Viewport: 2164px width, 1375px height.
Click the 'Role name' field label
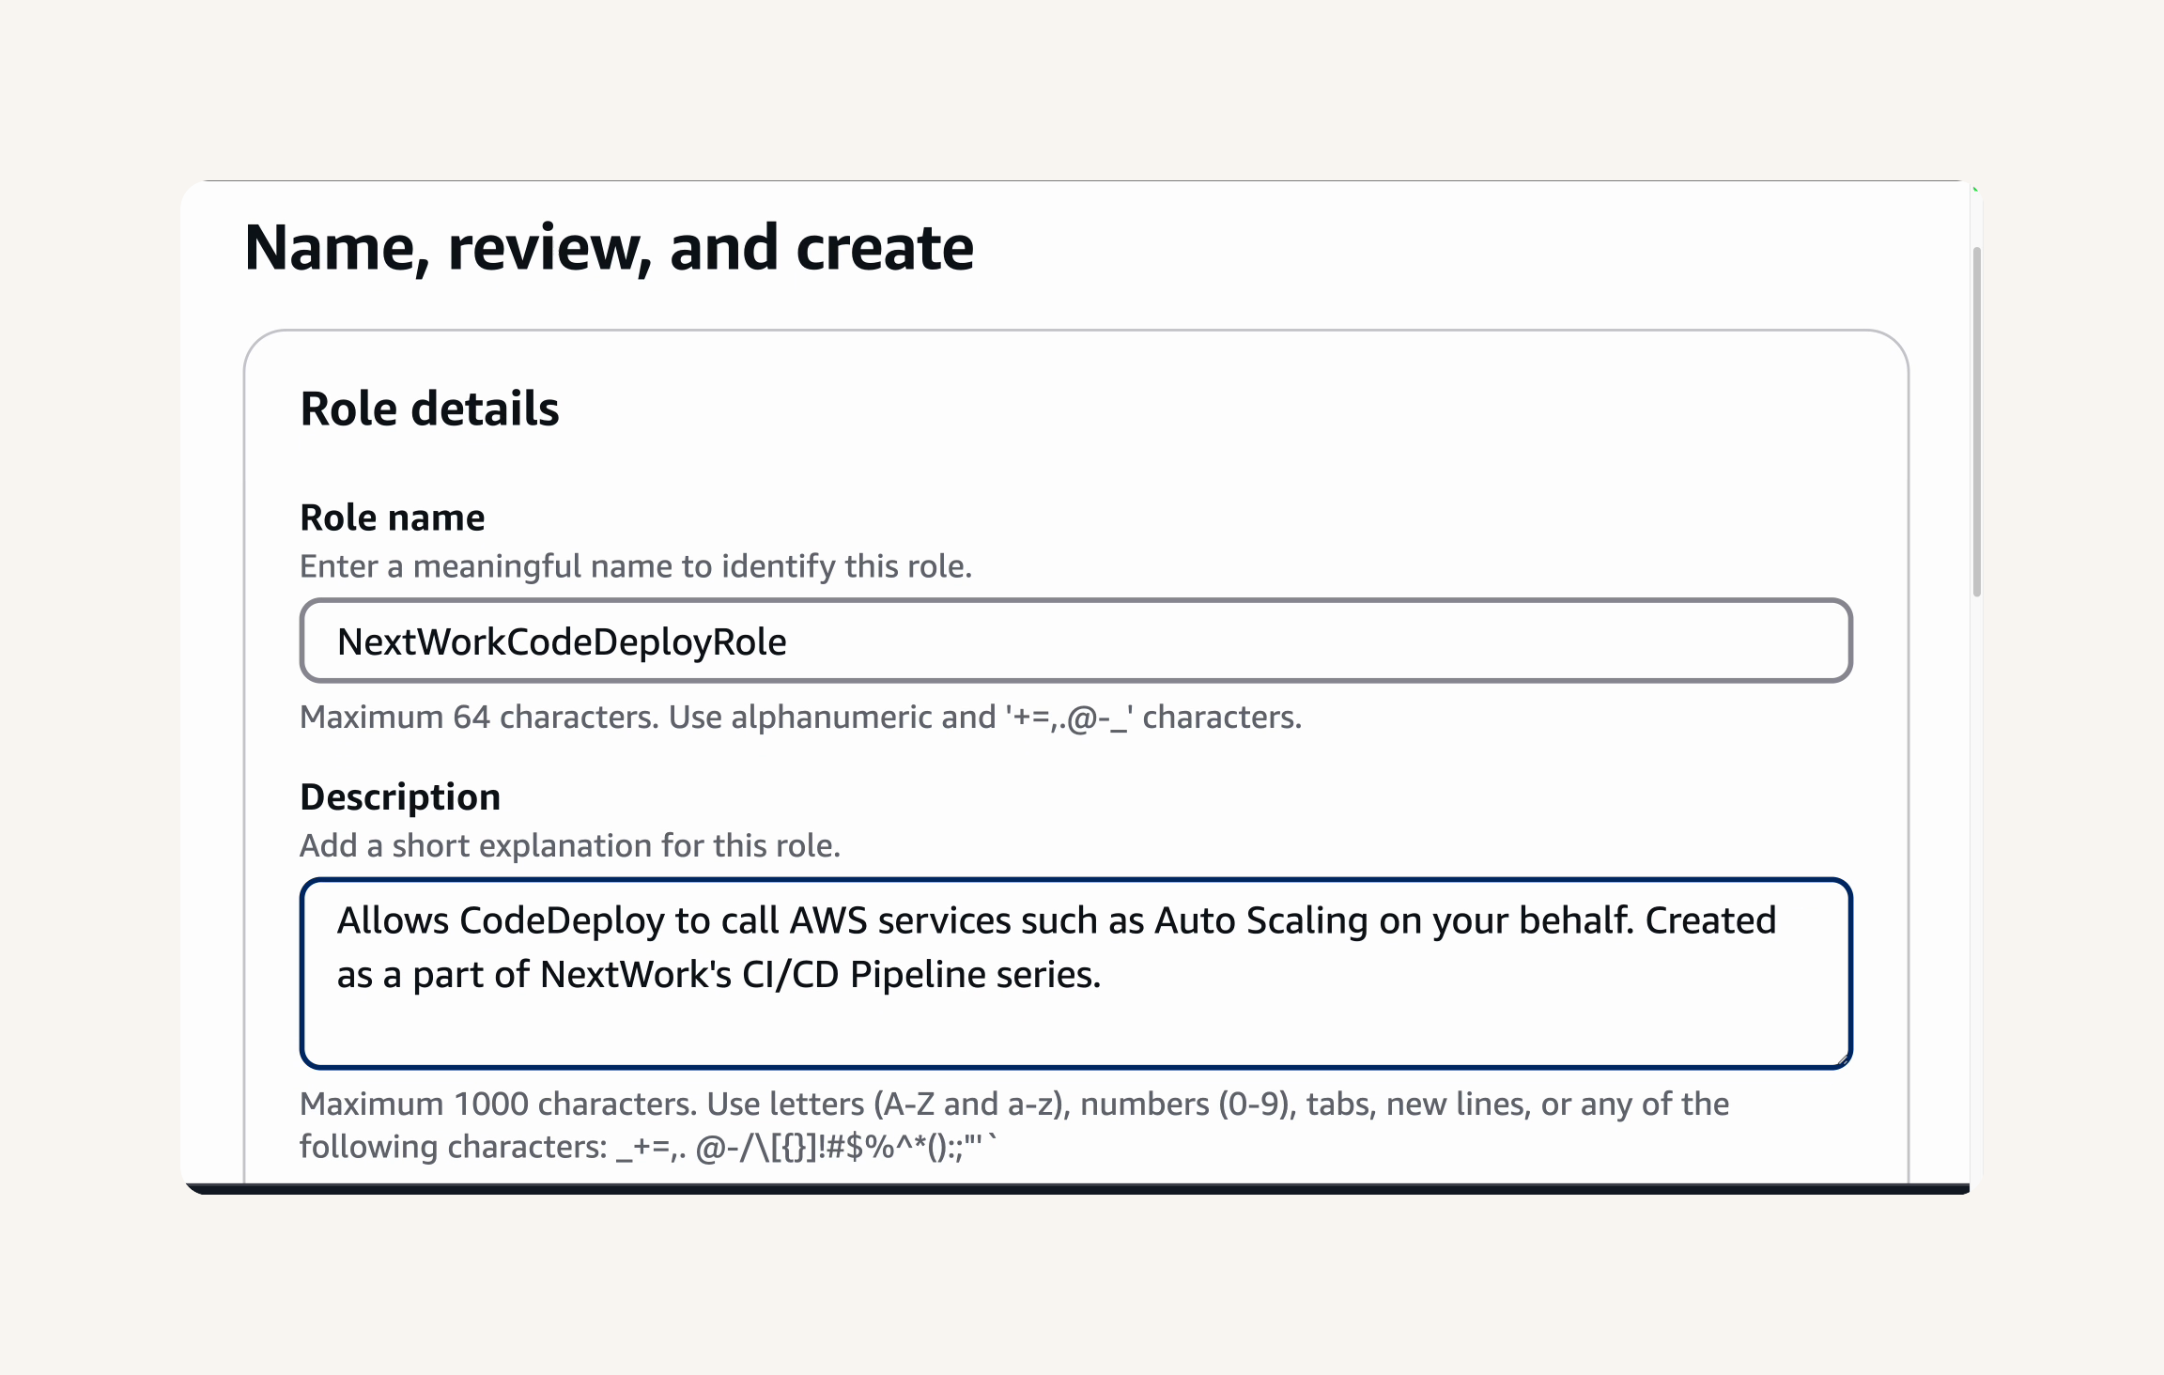[x=393, y=518]
